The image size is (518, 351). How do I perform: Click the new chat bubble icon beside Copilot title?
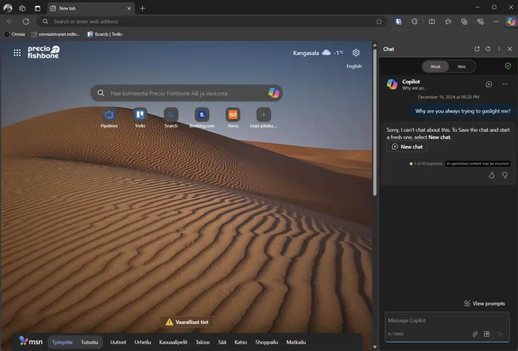coord(489,84)
